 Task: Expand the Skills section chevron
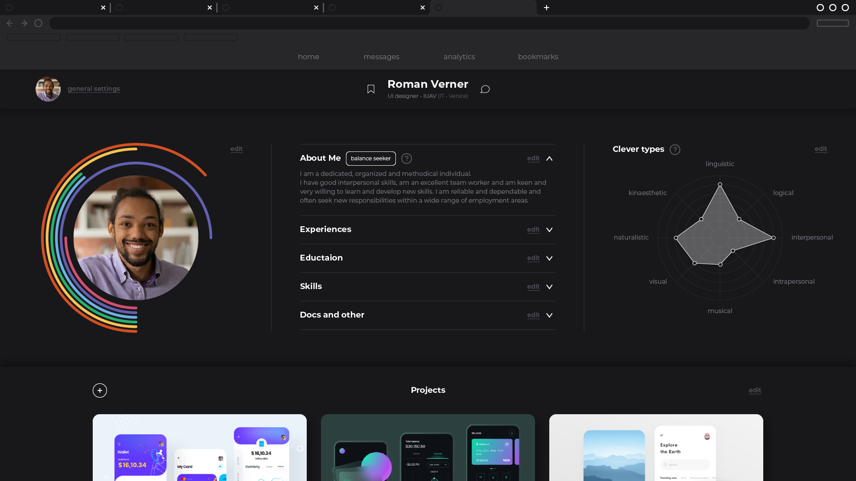coord(549,287)
